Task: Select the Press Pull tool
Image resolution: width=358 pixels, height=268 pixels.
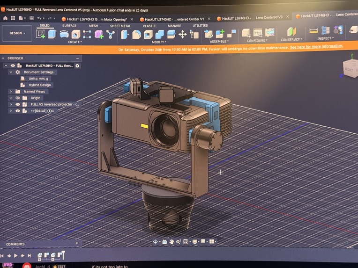Action: click(125, 35)
